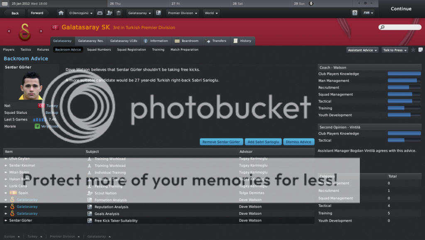Bookmark this screen with the star icon

pyautogui.click(x=413, y=50)
